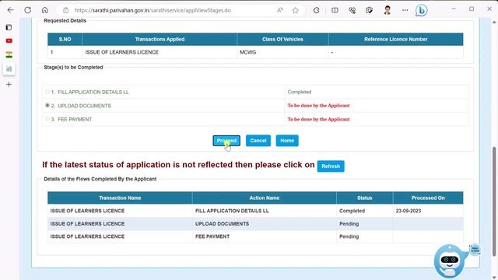
Task: Click the read aloud icon
Action: tap(280, 10)
